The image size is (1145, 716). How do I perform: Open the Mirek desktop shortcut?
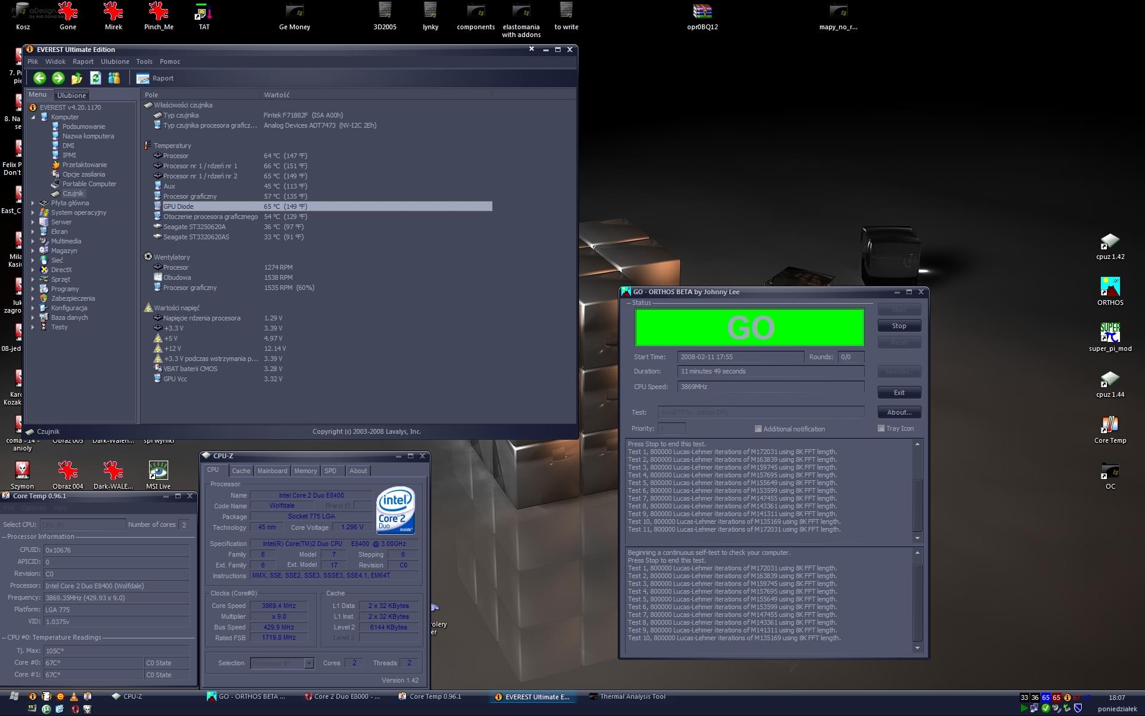tap(113, 16)
